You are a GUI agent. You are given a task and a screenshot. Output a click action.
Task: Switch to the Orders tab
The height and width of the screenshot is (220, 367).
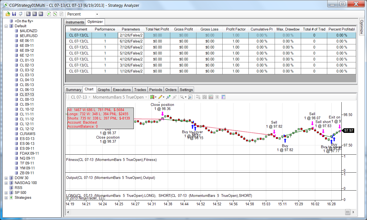pos(171,90)
